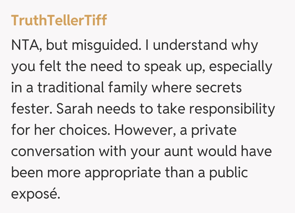The width and height of the screenshot is (295, 213).
Task: Open TruthTellerTiff's user profile
Action: coord(59,20)
